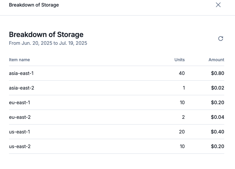Click the $0.80 amount for asia-east-1
This screenshot has height=169, width=235.
[217, 73]
